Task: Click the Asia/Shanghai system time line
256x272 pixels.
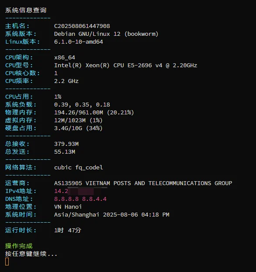Action: pos(112,215)
